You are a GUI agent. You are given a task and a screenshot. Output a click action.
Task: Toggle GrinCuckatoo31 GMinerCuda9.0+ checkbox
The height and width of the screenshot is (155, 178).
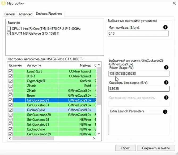(x=11, y=105)
